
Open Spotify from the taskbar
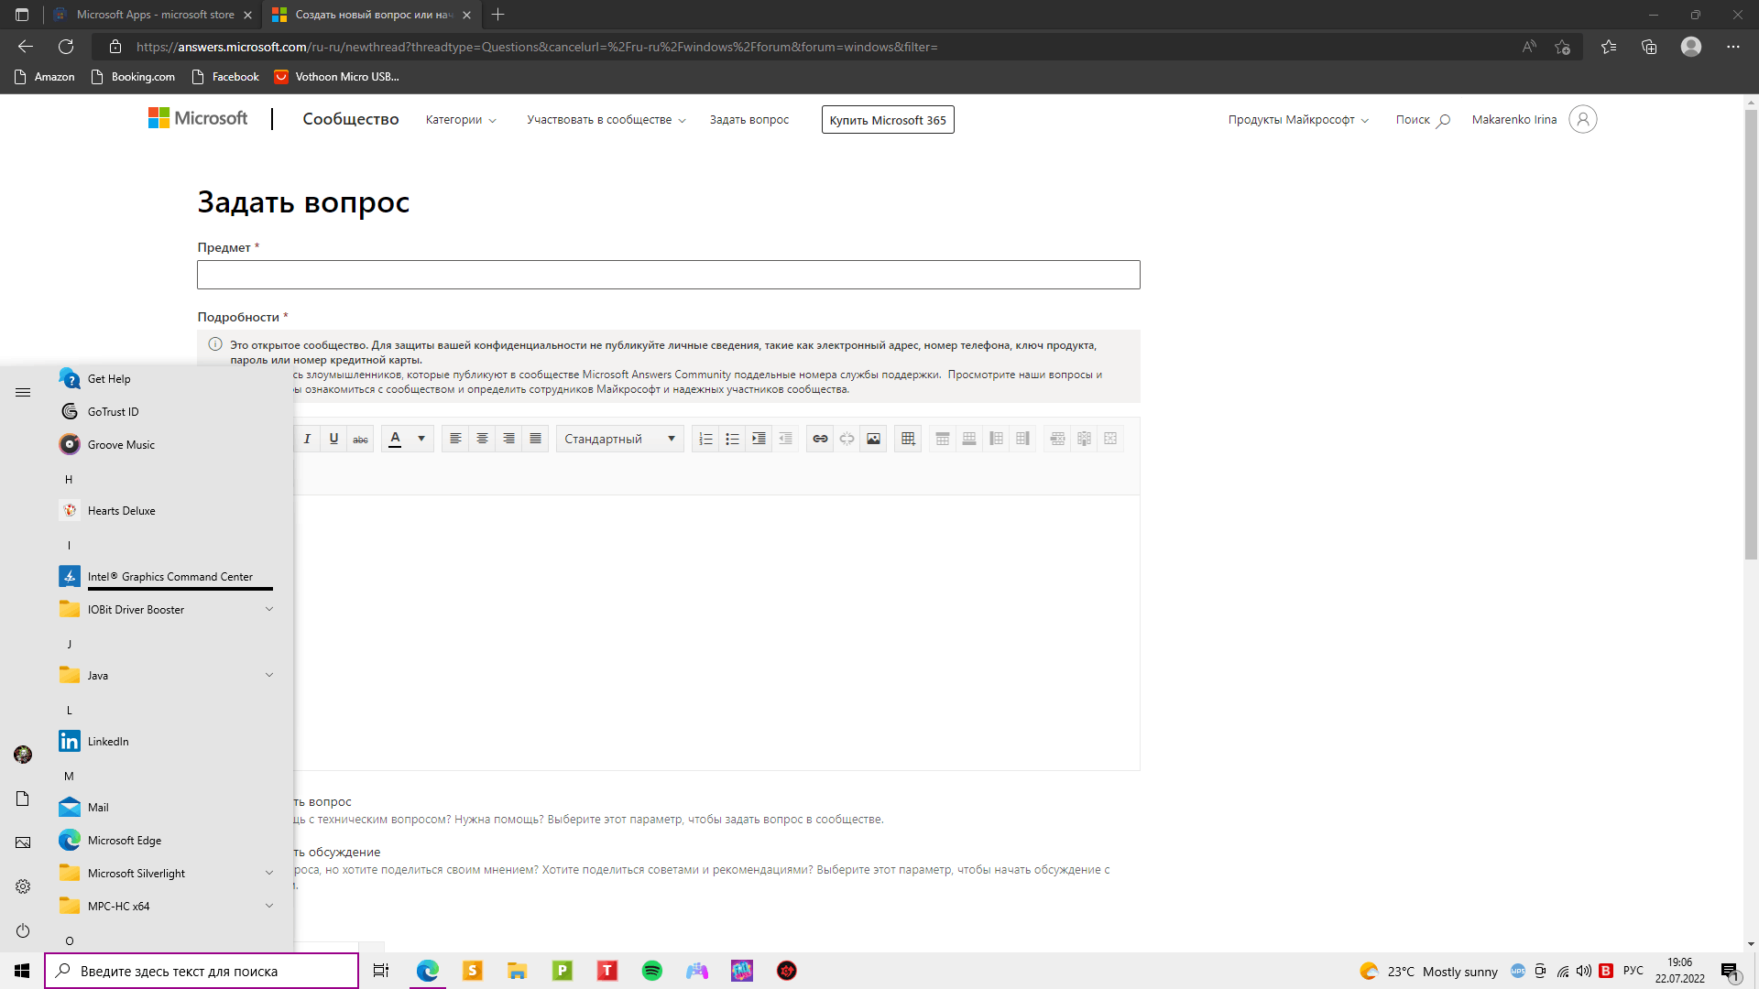click(x=652, y=971)
